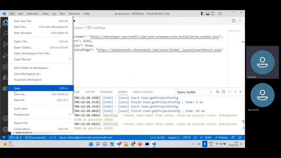The height and width of the screenshot is (158, 281).
Task: Select Open Folder... menu entry
Action: pos(41,47)
